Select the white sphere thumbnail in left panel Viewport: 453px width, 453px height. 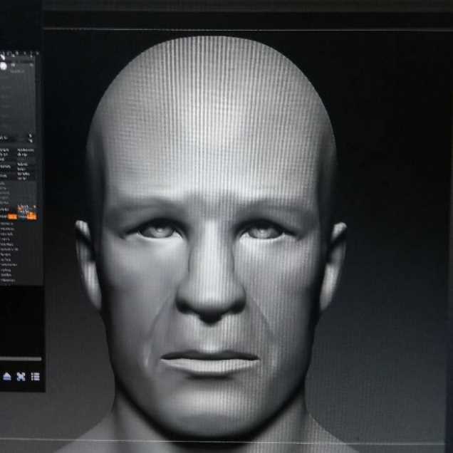pos(4,66)
